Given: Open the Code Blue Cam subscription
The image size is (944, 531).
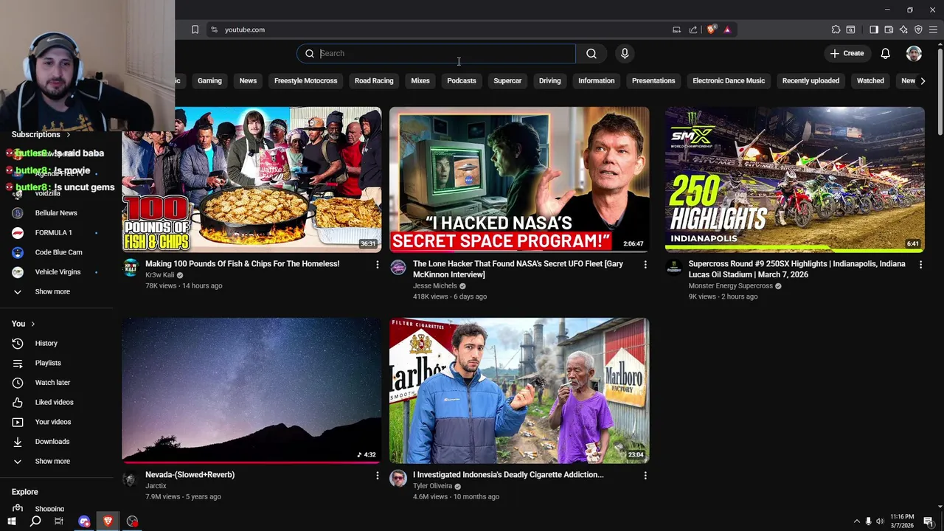Looking at the screenshot, I should 58,252.
